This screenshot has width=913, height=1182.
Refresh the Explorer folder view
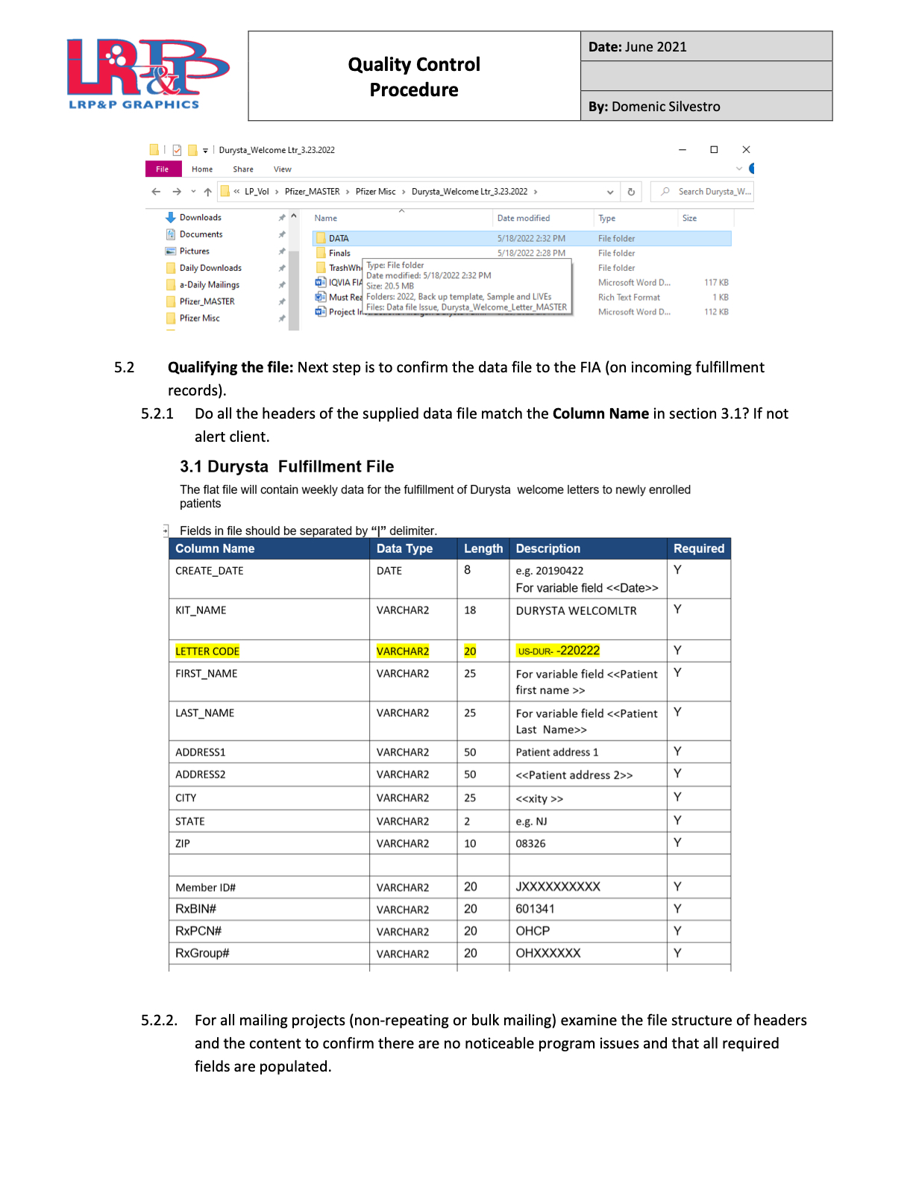point(631,192)
